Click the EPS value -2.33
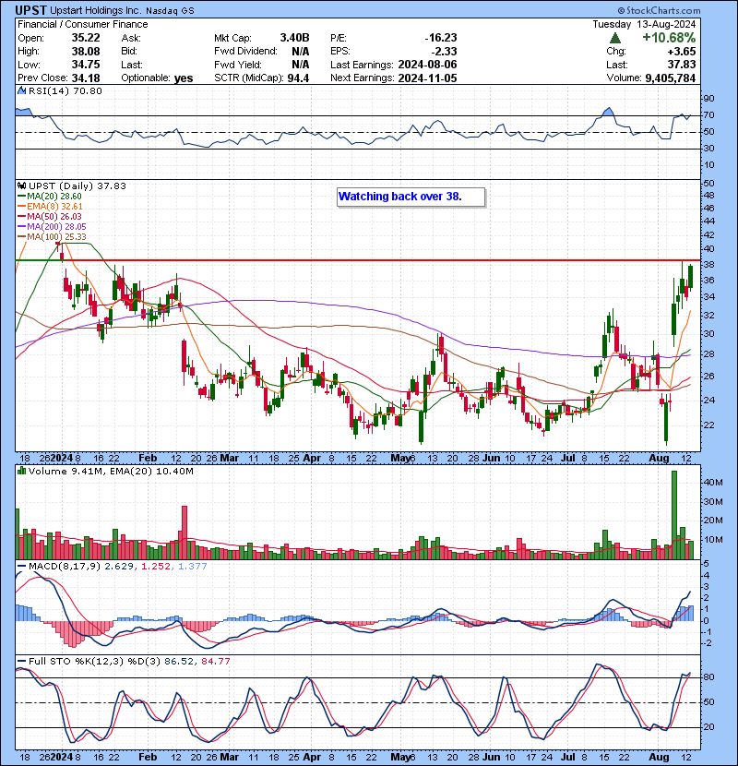738x766 pixels. pyautogui.click(x=444, y=52)
